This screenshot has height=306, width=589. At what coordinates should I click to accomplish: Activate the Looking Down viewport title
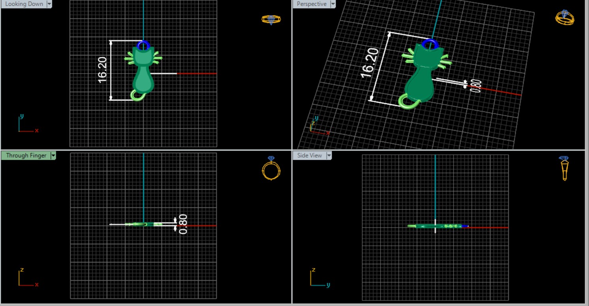pyautogui.click(x=24, y=4)
